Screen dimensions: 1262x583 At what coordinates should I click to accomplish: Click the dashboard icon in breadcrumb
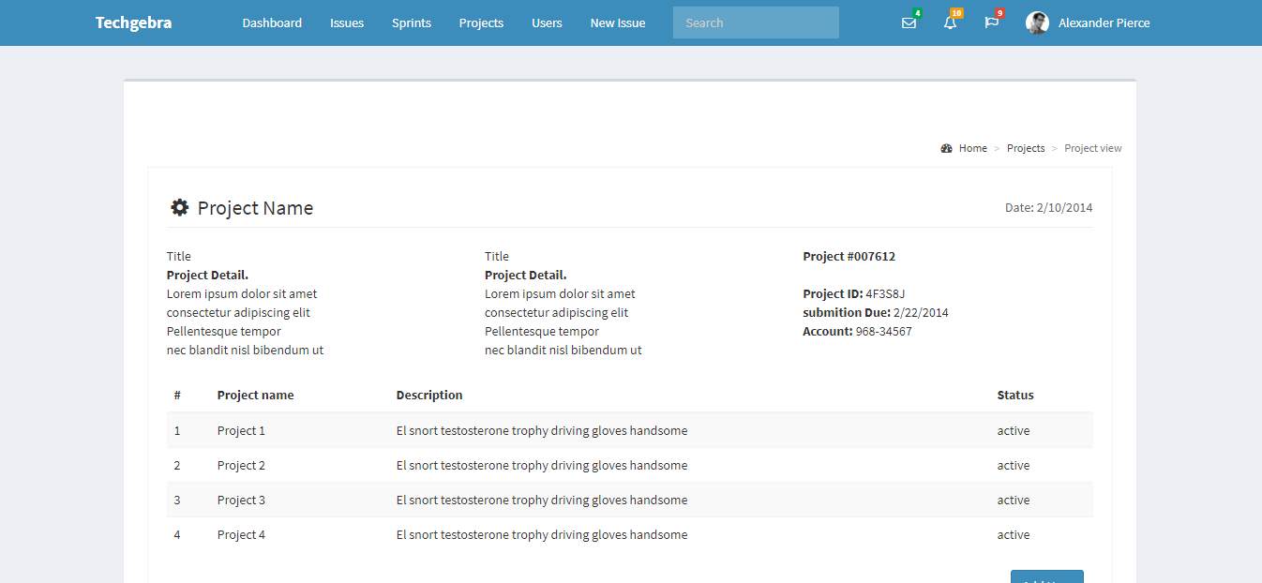click(946, 148)
